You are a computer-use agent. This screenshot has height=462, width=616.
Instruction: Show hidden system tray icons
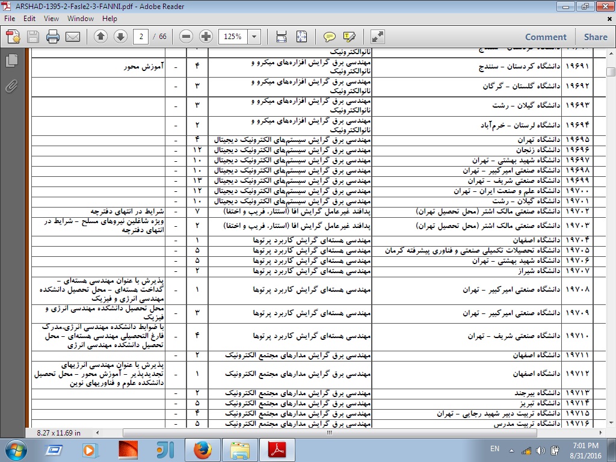(x=511, y=451)
